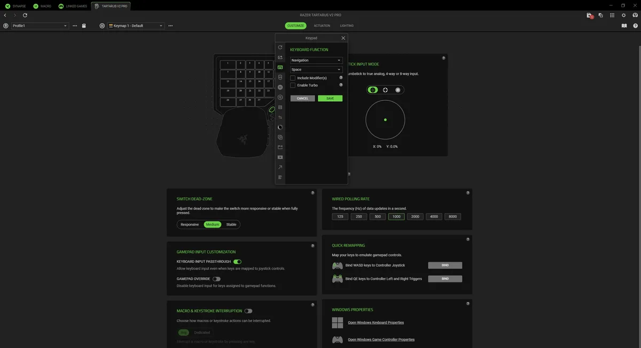Viewport: 641px width, 348px height.
Task: Select the true analog thumbstick mode icon
Action: coord(373,90)
